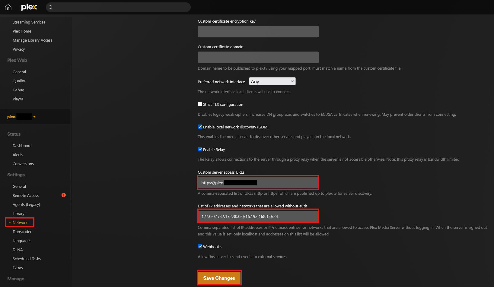
Task: Open DLNA settings
Action: click(x=18, y=250)
